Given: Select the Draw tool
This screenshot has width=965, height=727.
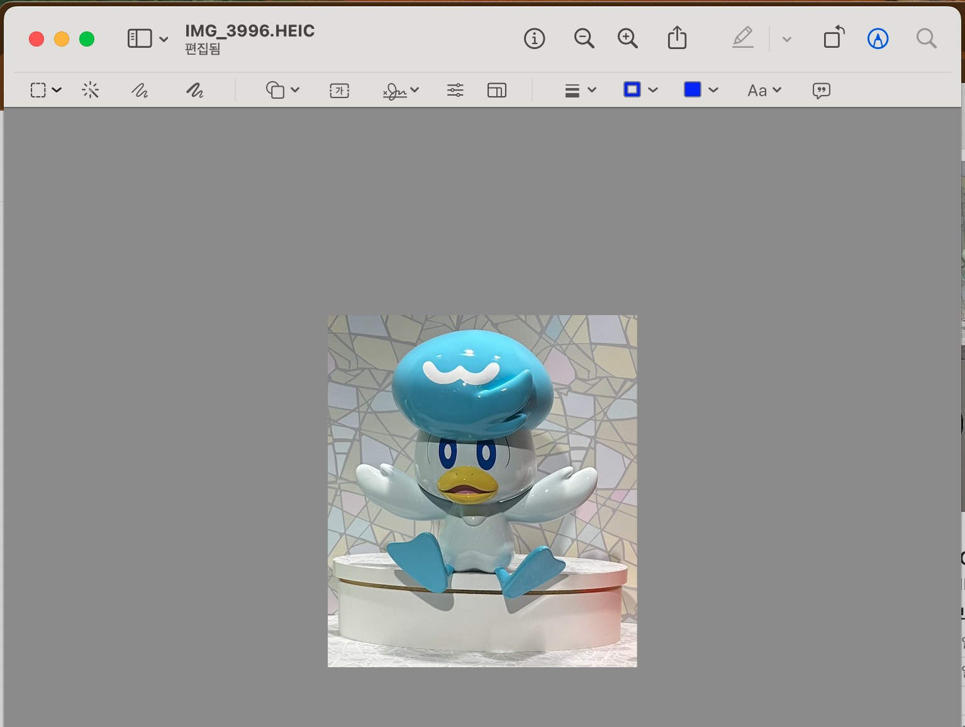Looking at the screenshot, I should (x=195, y=91).
